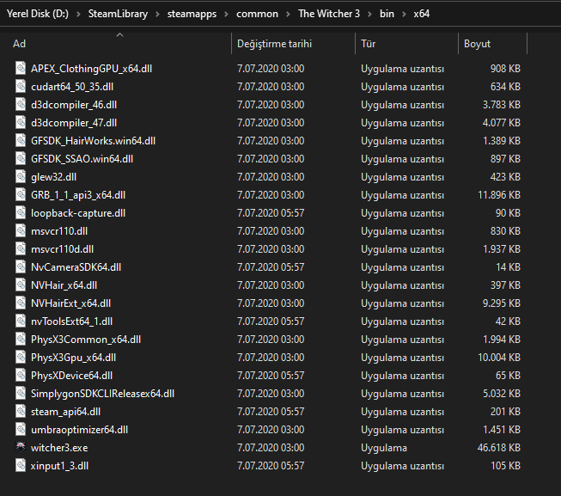
Task: Navigate to The Witcher 3 breadcrumb folder
Action: (329, 14)
